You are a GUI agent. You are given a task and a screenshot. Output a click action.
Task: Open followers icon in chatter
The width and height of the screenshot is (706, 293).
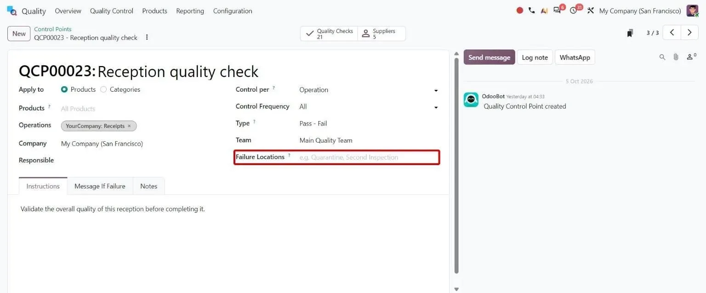coord(691,57)
